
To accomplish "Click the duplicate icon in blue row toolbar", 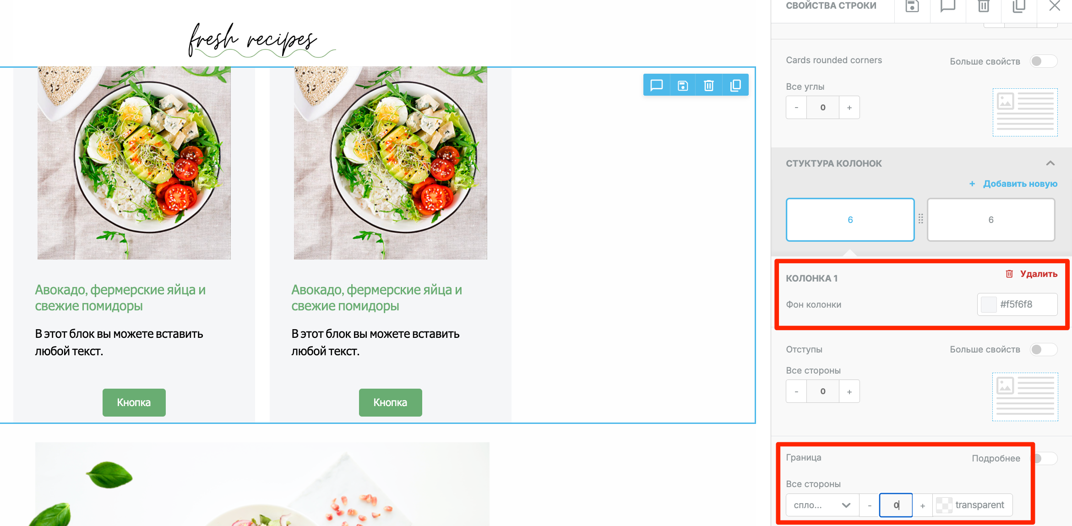I will pyautogui.click(x=735, y=85).
